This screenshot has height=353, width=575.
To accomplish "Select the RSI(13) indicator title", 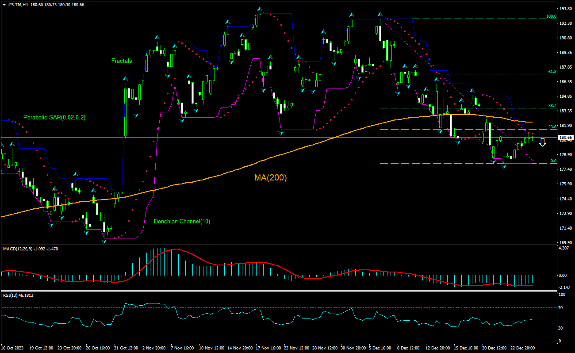I will [x=11, y=294].
